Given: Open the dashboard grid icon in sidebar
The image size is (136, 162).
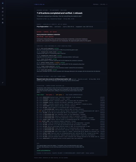Looking at the screenshot, I should [3, 8].
